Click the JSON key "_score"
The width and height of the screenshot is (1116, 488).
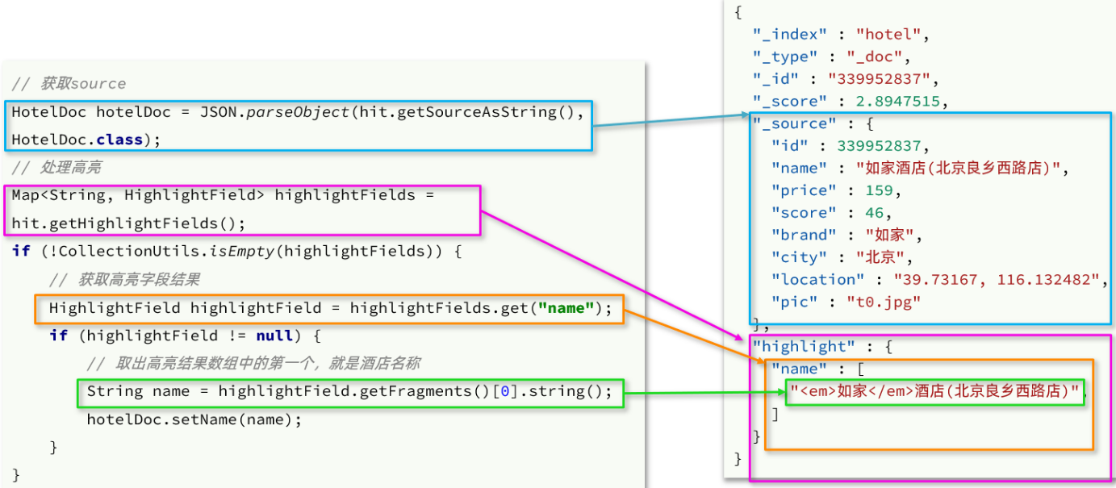[x=790, y=102]
